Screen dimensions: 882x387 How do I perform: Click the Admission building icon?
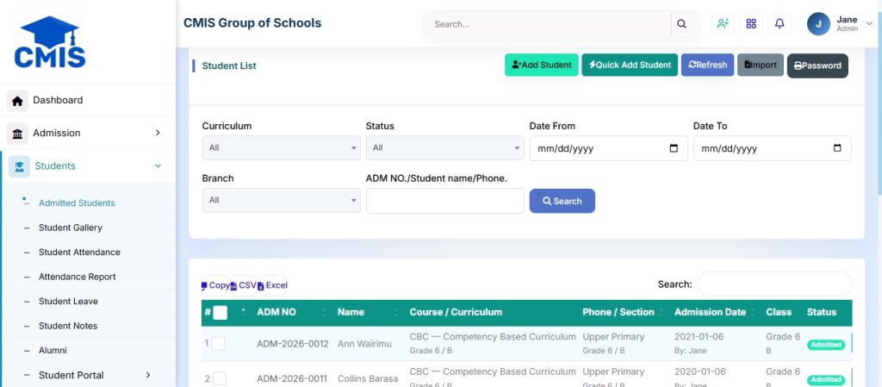17,134
